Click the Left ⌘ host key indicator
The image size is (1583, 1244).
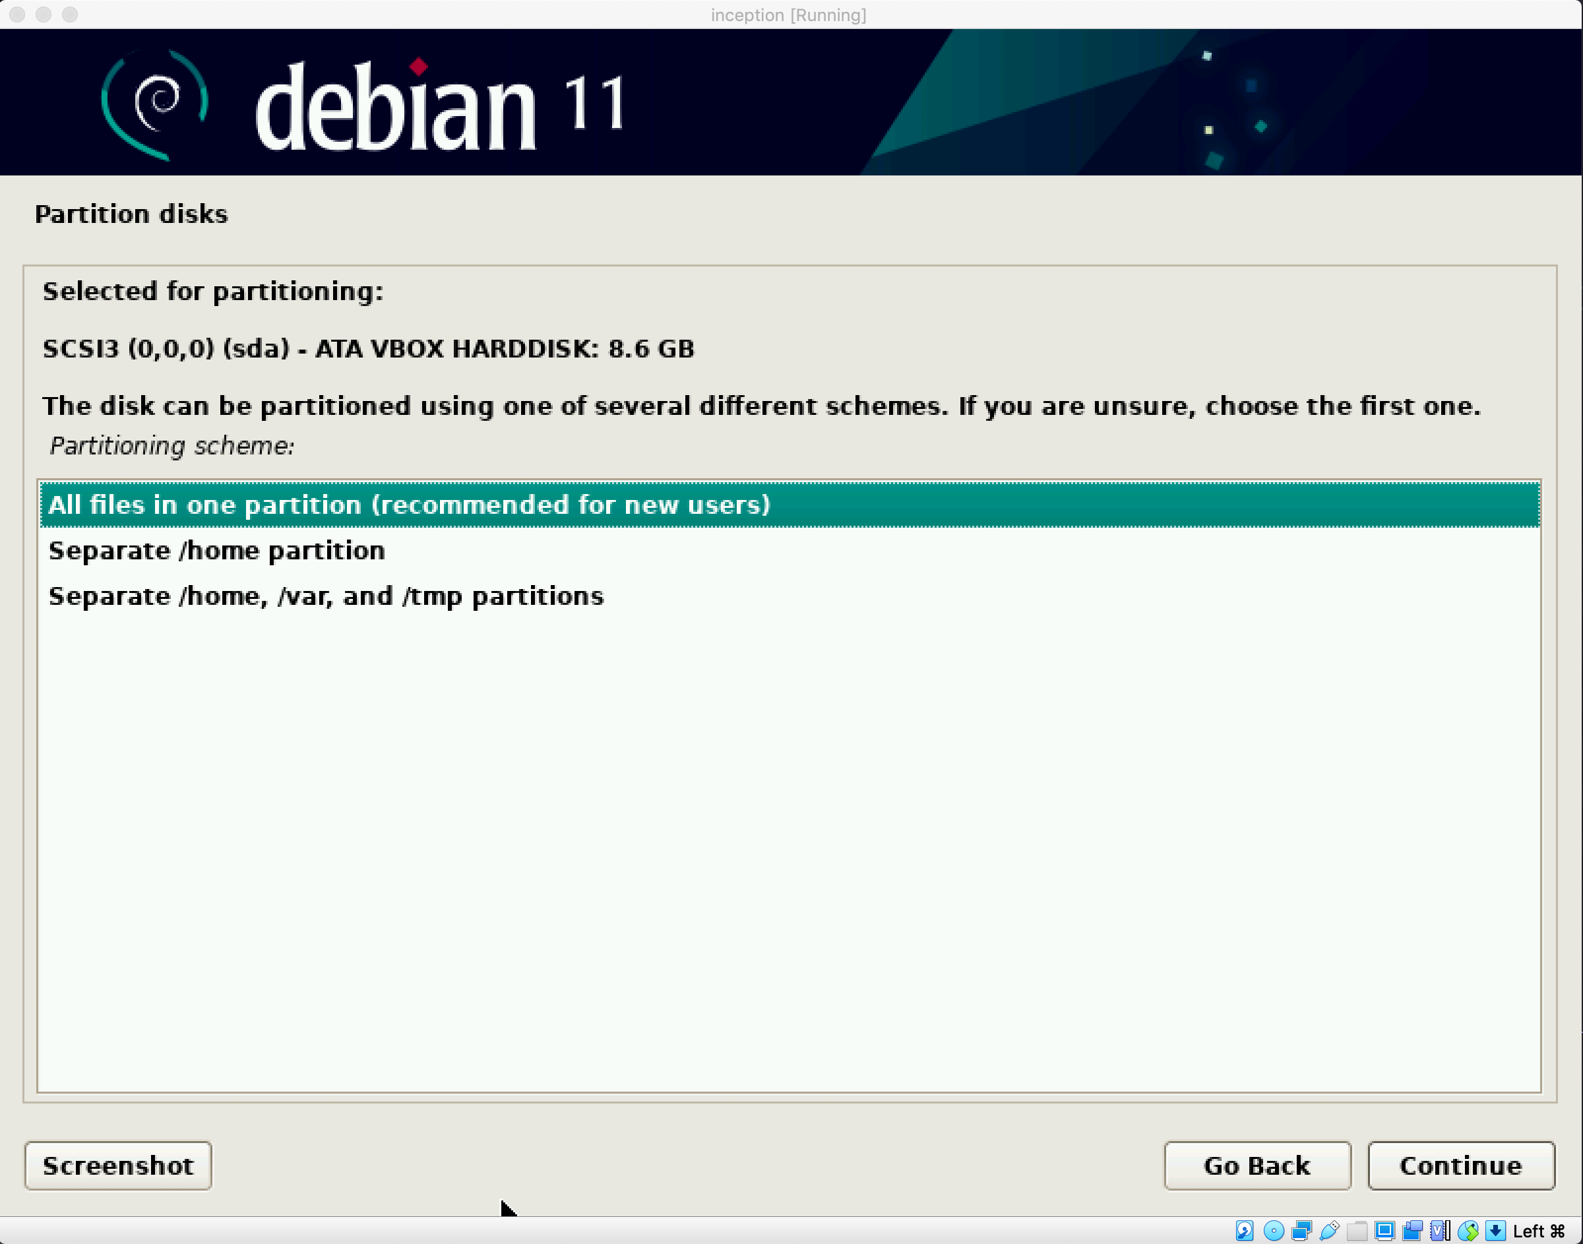1538,1231
